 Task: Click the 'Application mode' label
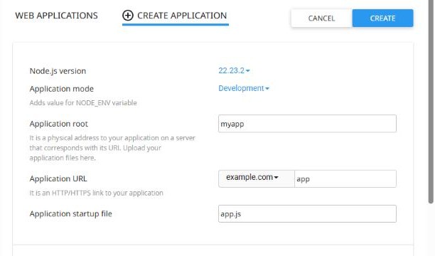click(62, 89)
